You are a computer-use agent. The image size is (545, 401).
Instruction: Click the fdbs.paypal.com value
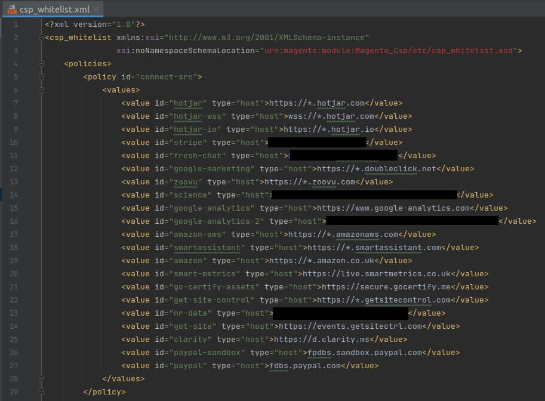pos(305,366)
